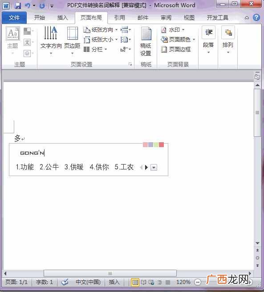This screenshot has width=264, height=292.
Task: Open the 文件 menu tab
Action: point(14,18)
